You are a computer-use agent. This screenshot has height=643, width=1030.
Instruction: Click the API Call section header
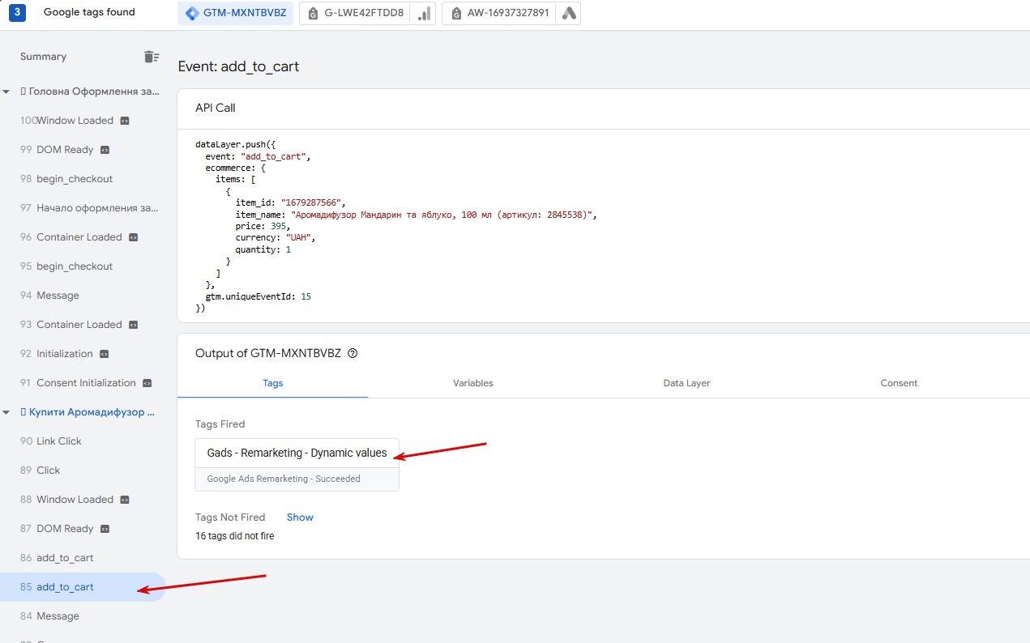click(x=216, y=108)
